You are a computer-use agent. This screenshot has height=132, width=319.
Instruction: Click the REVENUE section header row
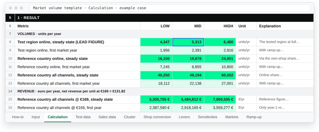click(164, 91)
